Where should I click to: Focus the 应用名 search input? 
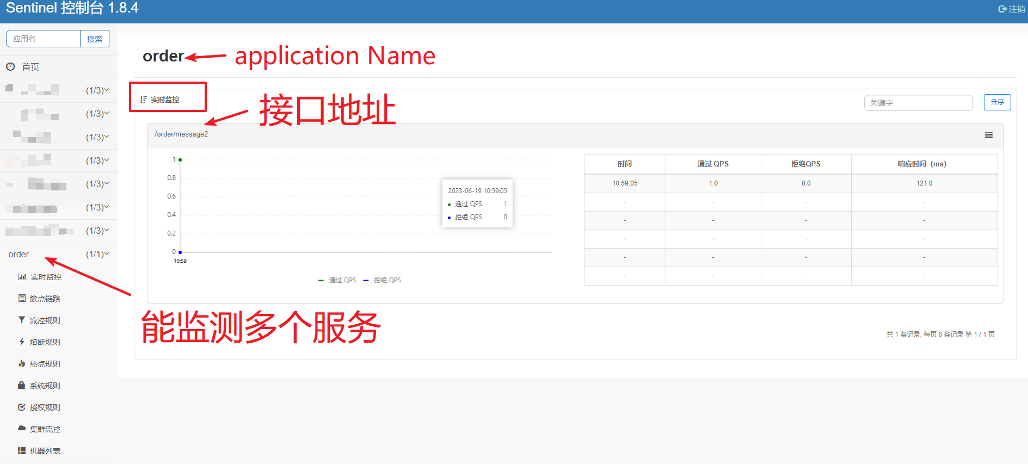click(x=43, y=39)
